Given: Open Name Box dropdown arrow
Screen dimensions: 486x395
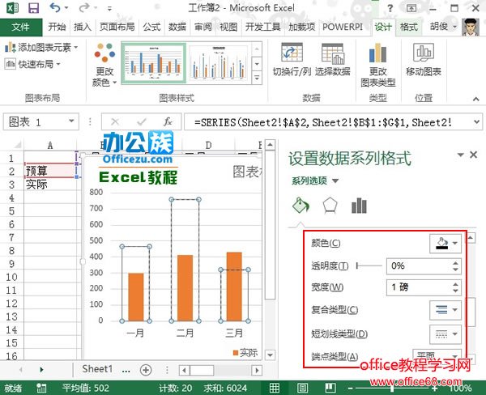Looking at the screenshot, I should coord(71,121).
